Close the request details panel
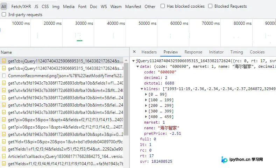 tap(134, 52)
